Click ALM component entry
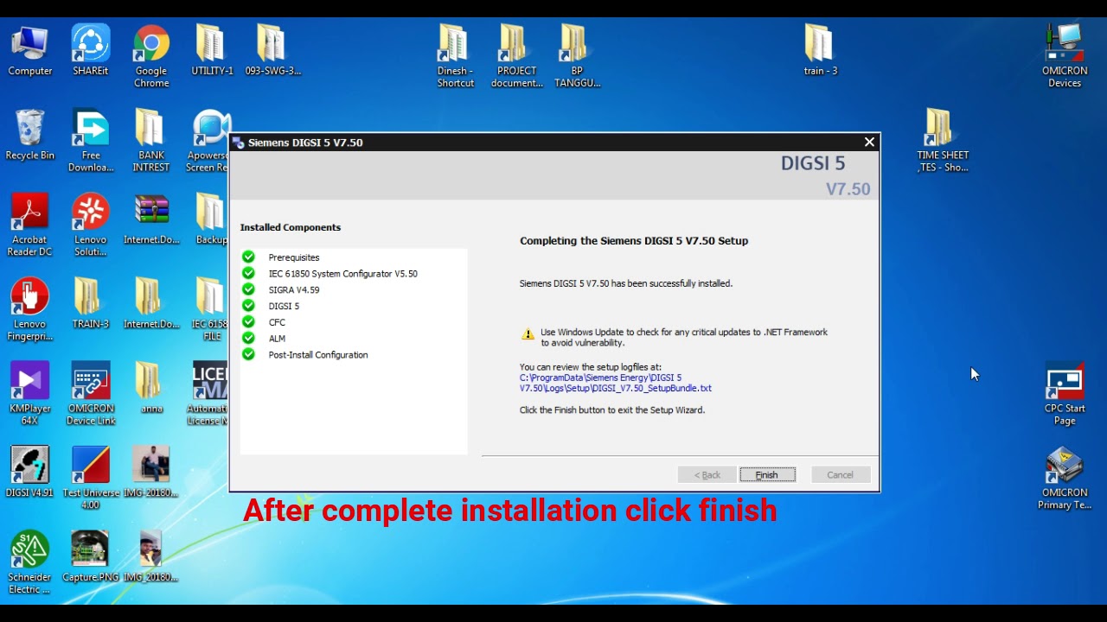This screenshot has height=622, width=1107. point(277,339)
